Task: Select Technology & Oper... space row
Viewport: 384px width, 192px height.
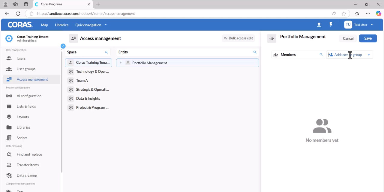Action: (88, 72)
